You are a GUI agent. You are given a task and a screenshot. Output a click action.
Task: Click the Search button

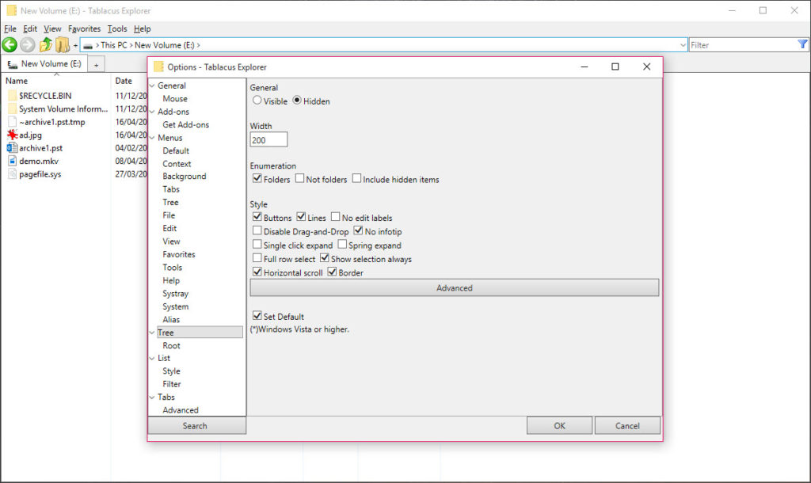coord(196,426)
